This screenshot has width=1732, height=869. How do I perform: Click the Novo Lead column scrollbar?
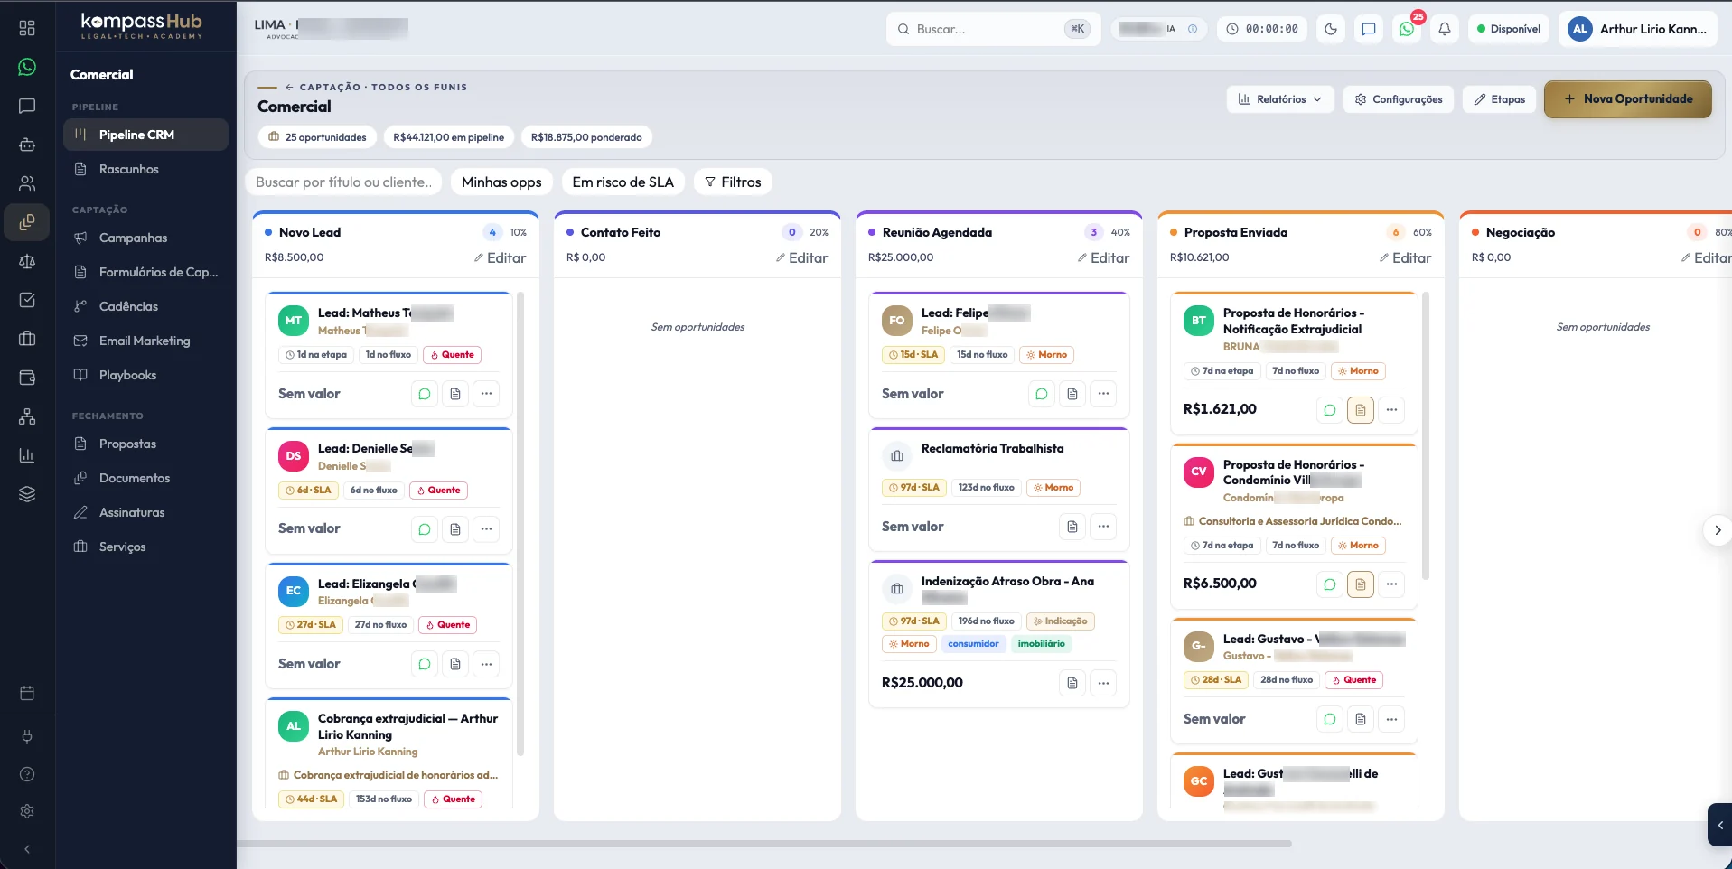tap(520, 524)
